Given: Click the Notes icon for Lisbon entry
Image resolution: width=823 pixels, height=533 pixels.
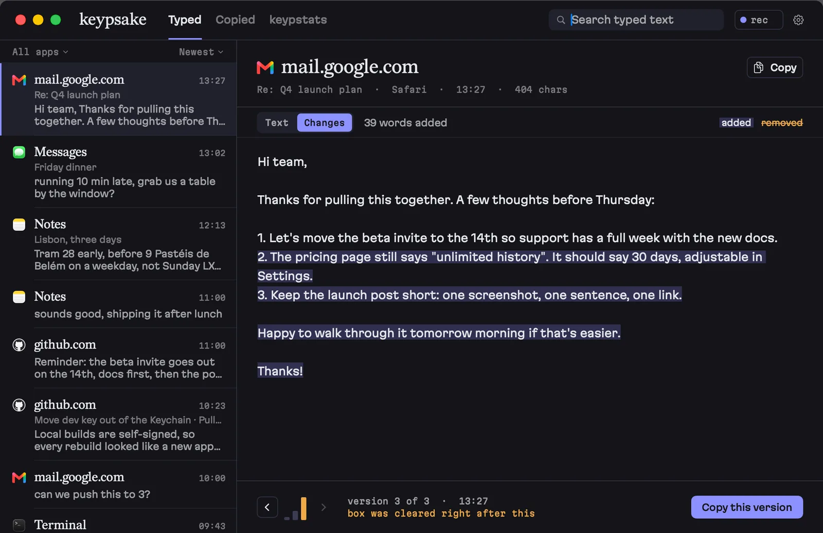Looking at the screenshot, I should (x=19, y=225).
